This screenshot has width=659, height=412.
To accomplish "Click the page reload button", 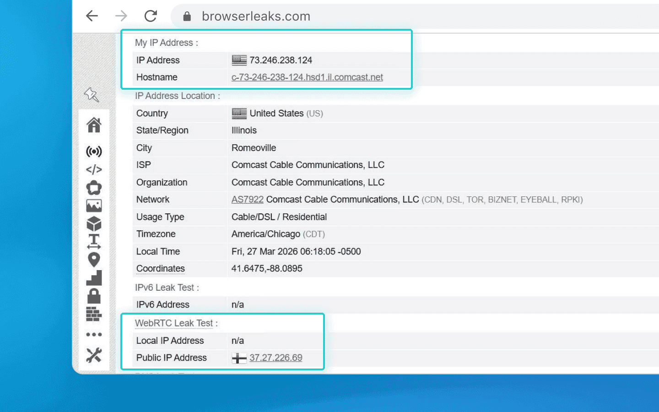I will click(x=150, y=16).
